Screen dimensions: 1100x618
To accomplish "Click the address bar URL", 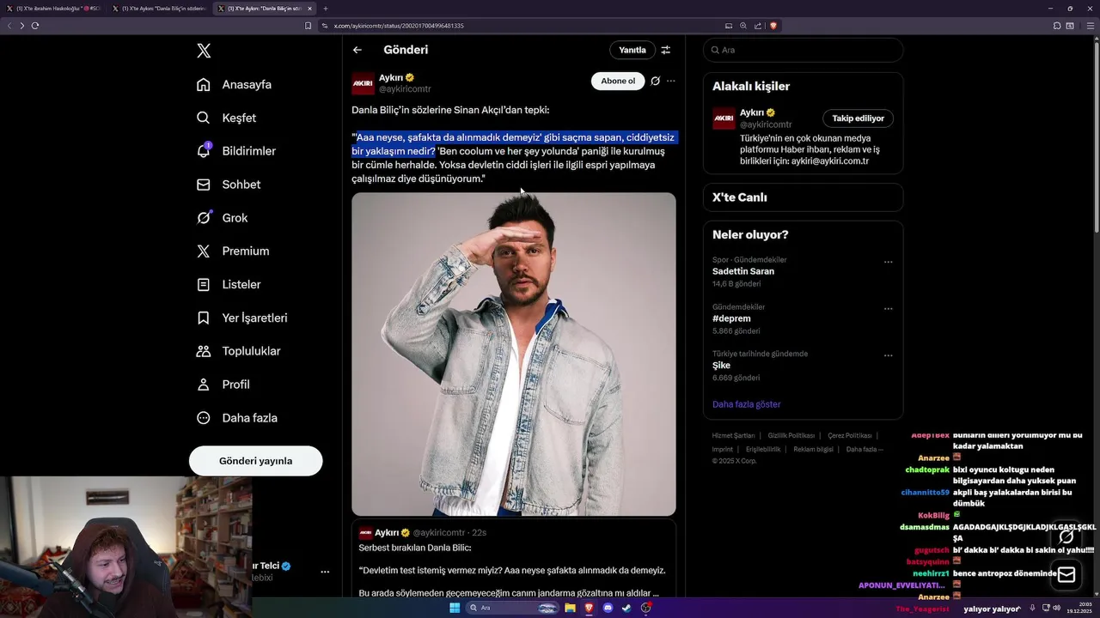I will (399, 26).
